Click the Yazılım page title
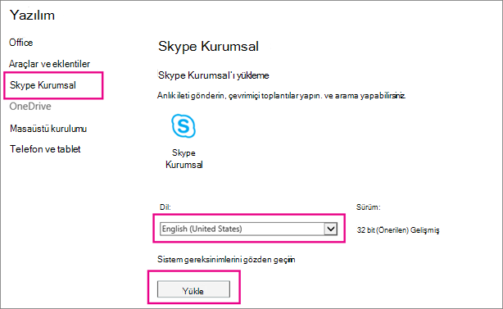The width and height of the screenshot is (503, 309). (32, 15)
